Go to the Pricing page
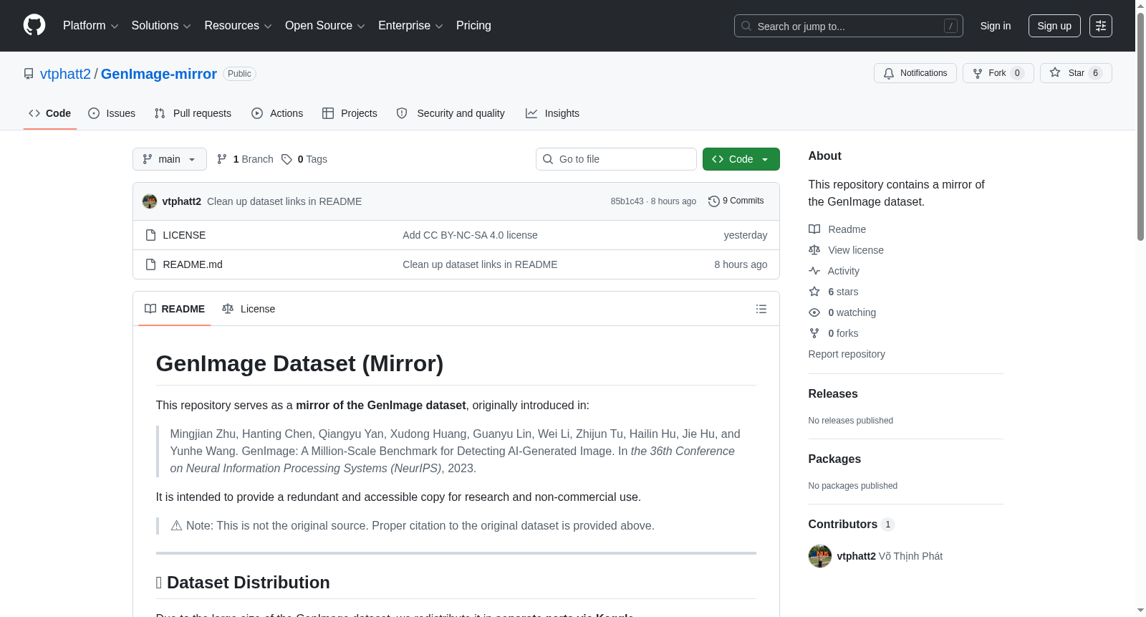The width and height of the screenshot is (1146, 617). (473, 26)
